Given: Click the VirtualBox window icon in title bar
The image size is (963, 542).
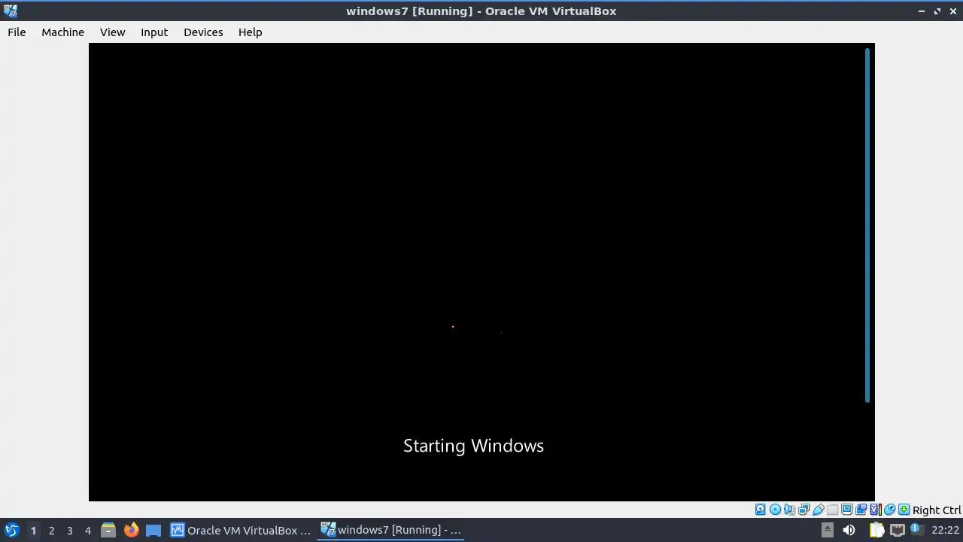Looking at the screenshot, I should pyautogui.click(x=11, y=11).
